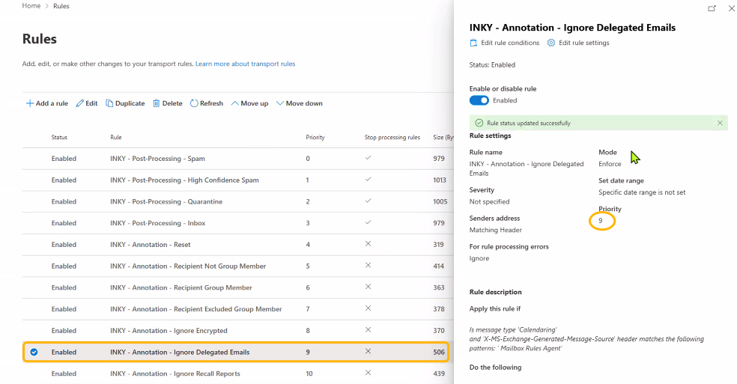The width and height of the screenshot is (737, 384).
Task: Click stop-processing checkmark for Post-Processing - Inbox
Action: click(x=368, y=222)
